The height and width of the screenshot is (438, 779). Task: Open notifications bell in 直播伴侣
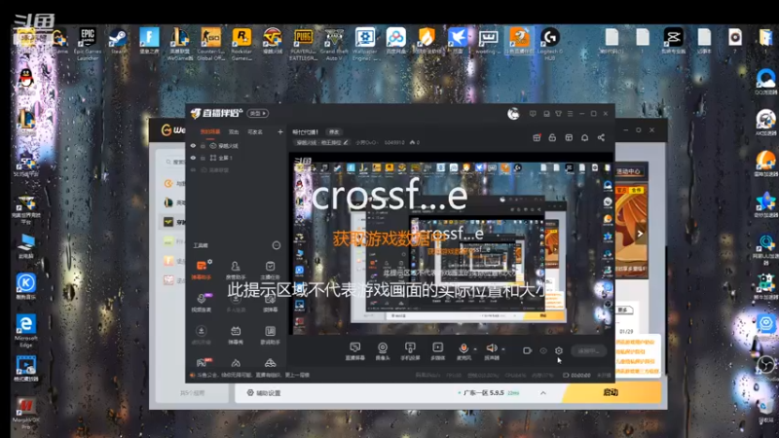pos(585,137)
